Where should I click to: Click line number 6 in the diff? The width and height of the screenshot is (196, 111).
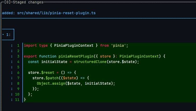click(x=18, y=73)
